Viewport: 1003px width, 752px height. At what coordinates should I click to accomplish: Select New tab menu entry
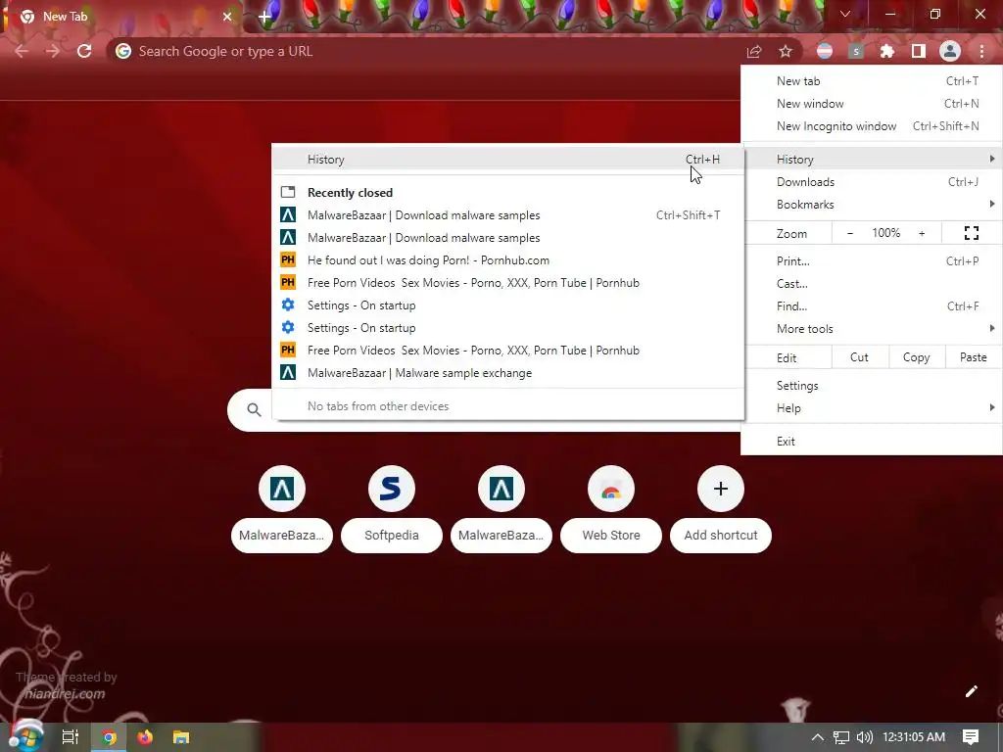(872, 81)
